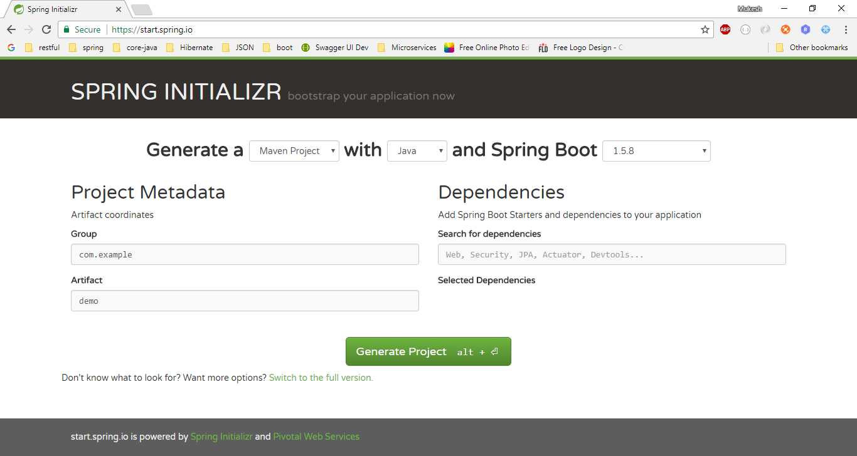Click the page reload icon

46,29
